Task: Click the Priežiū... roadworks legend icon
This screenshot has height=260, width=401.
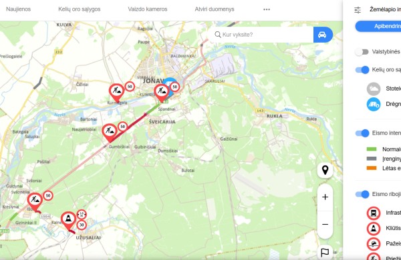Action: click(x=374, y=257)
